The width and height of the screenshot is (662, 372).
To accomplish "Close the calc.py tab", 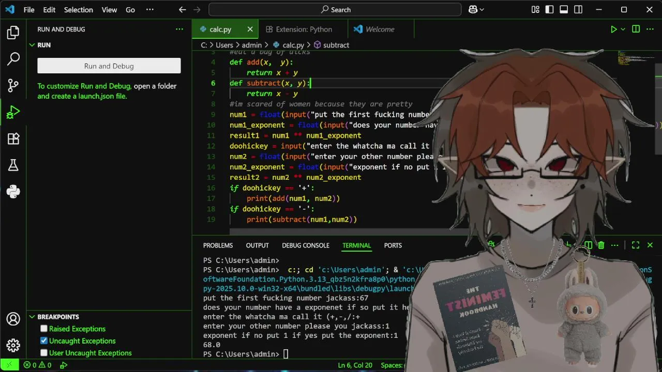I will pyautogui.click(x=250, y=29).
